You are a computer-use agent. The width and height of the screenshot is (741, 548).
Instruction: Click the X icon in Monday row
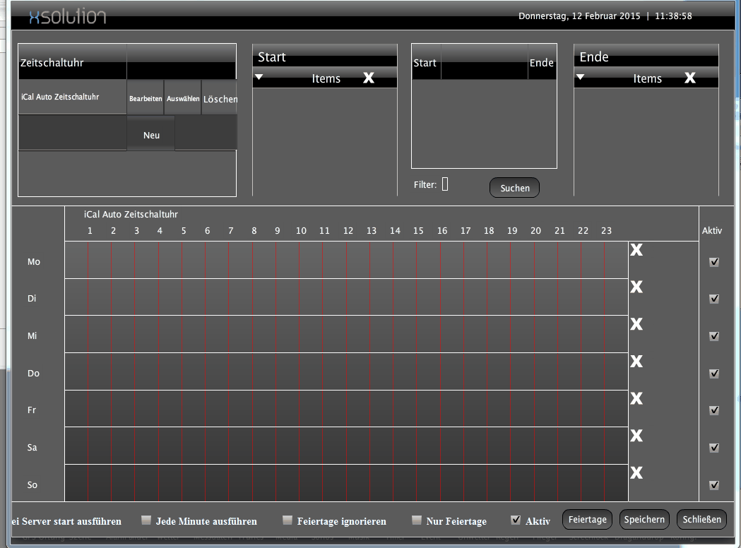636,249
